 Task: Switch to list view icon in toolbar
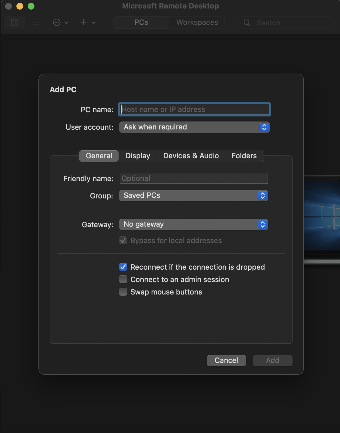coord(36,22)
